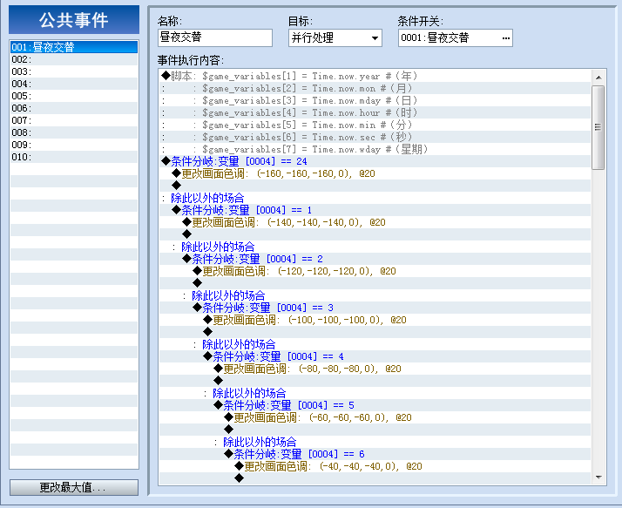
Task: Select empty command line under tint -160
Action: click(375, 186)
